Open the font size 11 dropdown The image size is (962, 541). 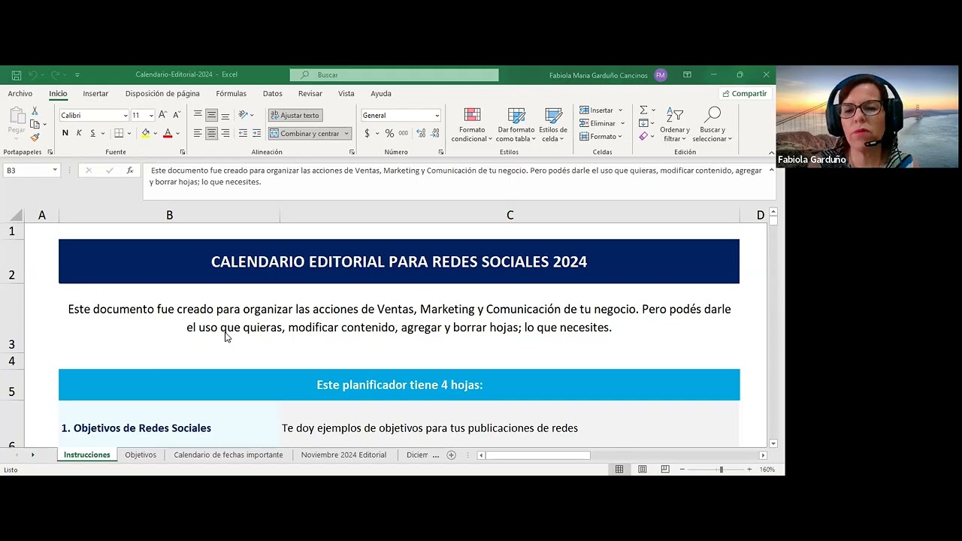pos(151,116)
